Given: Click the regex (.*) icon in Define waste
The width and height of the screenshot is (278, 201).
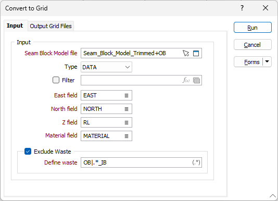Looking at the screenshot, I should (x=196, y=162).
